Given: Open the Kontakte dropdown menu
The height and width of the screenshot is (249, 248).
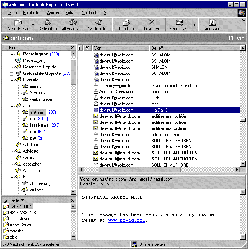Looking at the screenshot, I should (22, 200).
